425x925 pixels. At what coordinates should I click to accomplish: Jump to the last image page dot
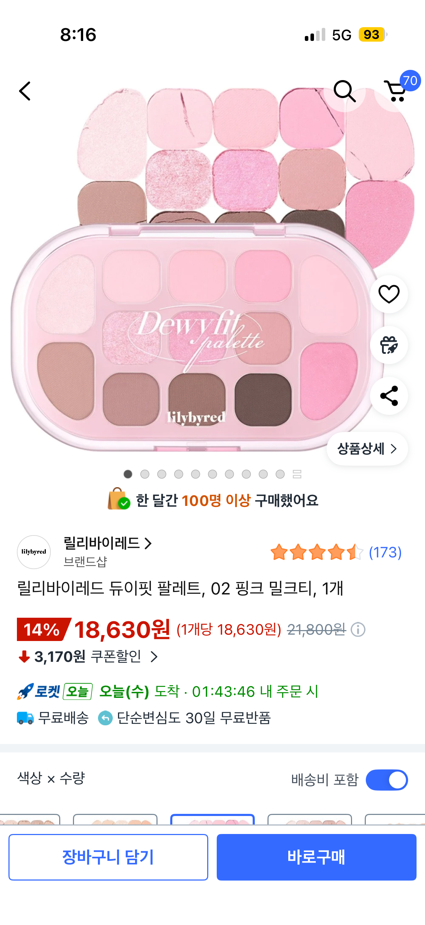click(x=280, y=474)
